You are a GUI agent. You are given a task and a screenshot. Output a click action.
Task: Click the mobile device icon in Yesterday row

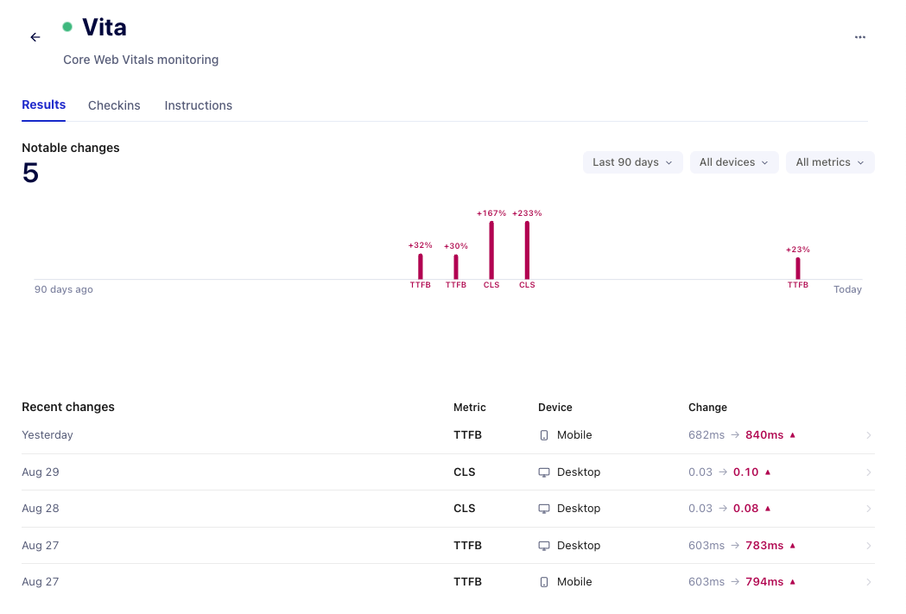(x=544, y=435)
